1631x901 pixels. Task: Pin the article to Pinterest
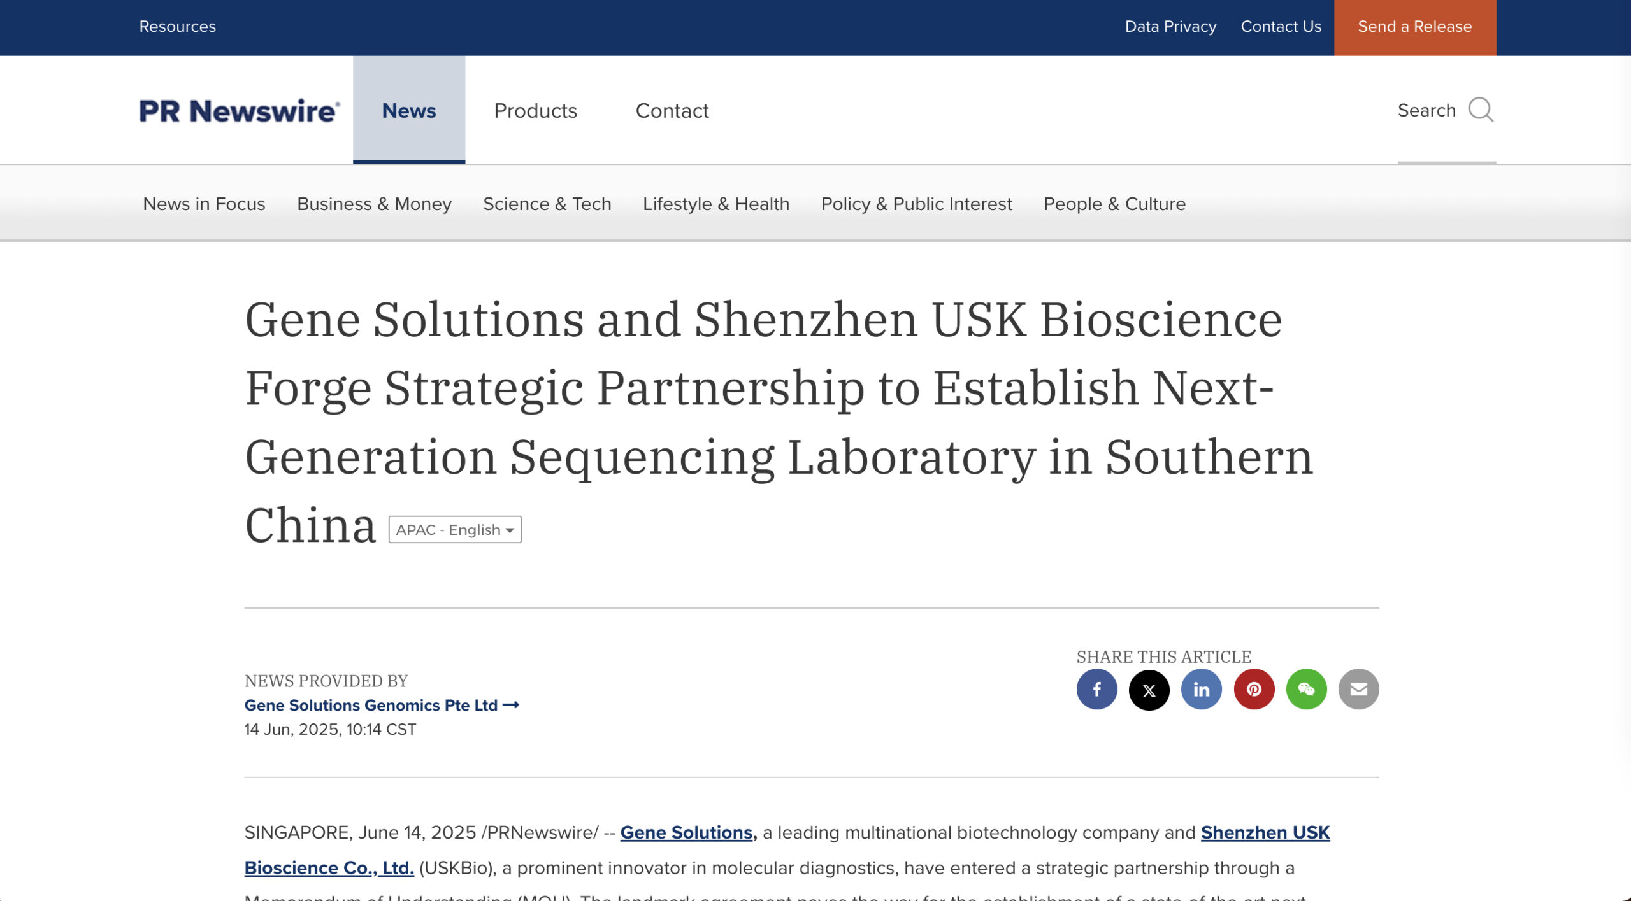coord(1254,689)
